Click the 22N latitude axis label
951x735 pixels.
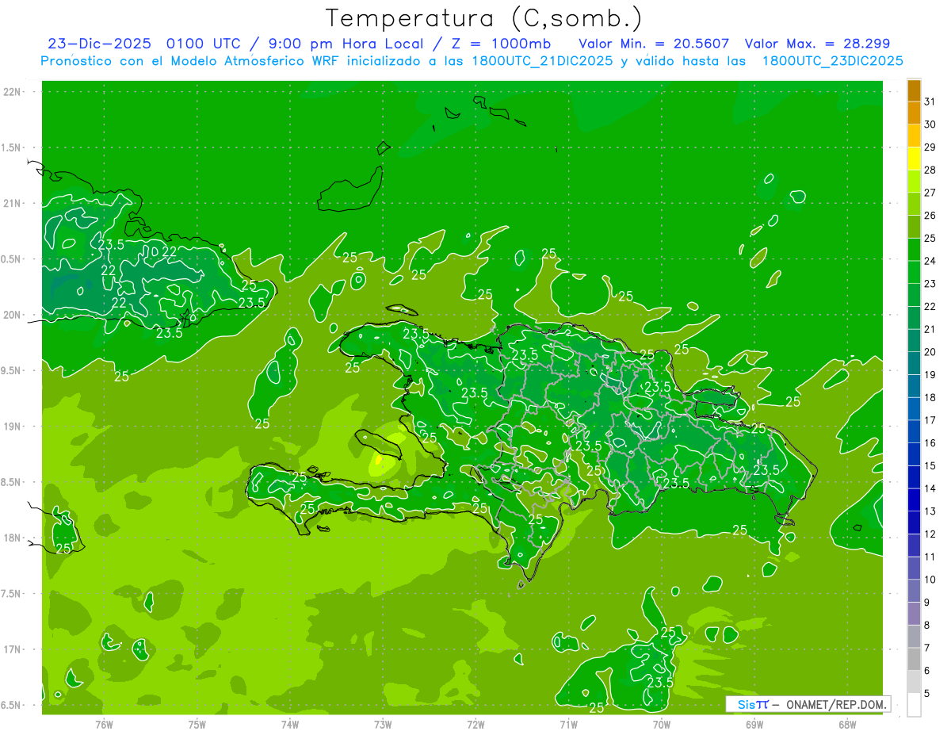(13, 92)
